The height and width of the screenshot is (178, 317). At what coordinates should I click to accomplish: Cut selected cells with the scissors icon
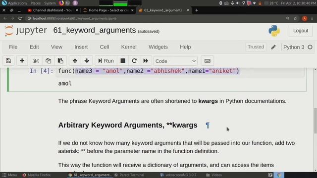pos(36,61)
